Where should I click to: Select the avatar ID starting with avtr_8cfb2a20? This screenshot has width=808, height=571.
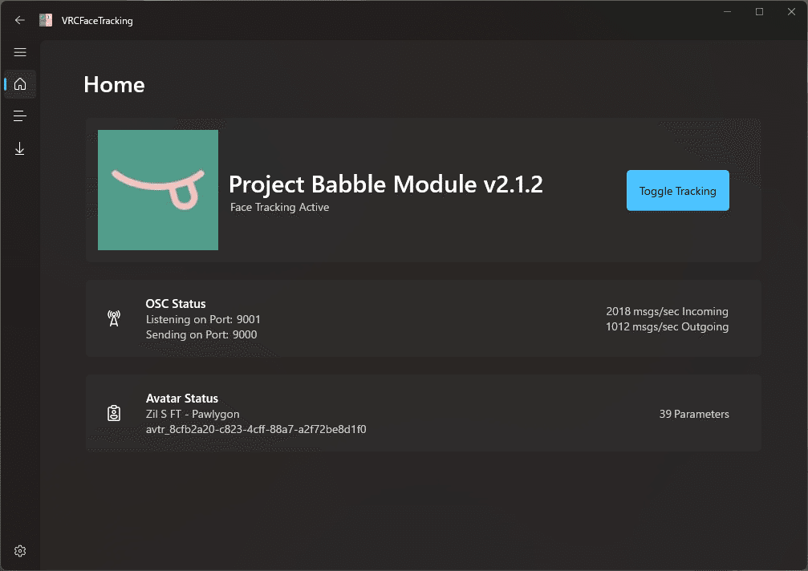(x=256, y=429)
